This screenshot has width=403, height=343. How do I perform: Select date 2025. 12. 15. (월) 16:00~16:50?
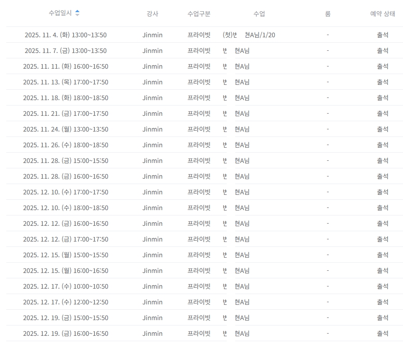click(x=66, y=271)
